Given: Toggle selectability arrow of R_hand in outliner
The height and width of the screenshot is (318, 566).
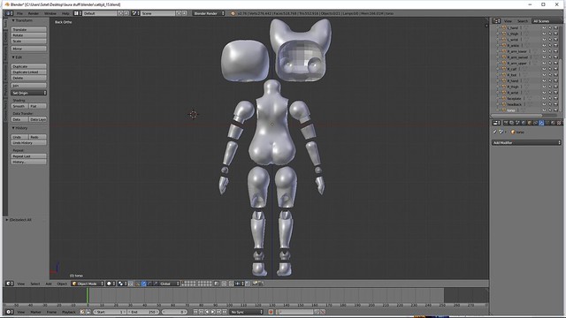Looking at the screenshot, I should (x=550, y=80).
